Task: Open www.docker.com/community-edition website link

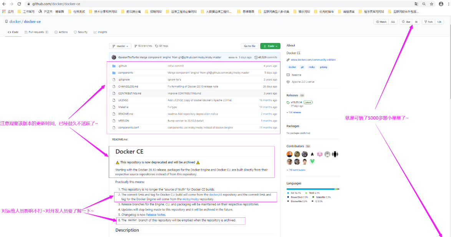Action: click(313, 60)
